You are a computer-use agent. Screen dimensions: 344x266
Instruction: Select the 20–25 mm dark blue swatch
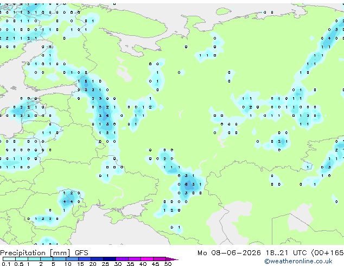(x=97, y=259)
